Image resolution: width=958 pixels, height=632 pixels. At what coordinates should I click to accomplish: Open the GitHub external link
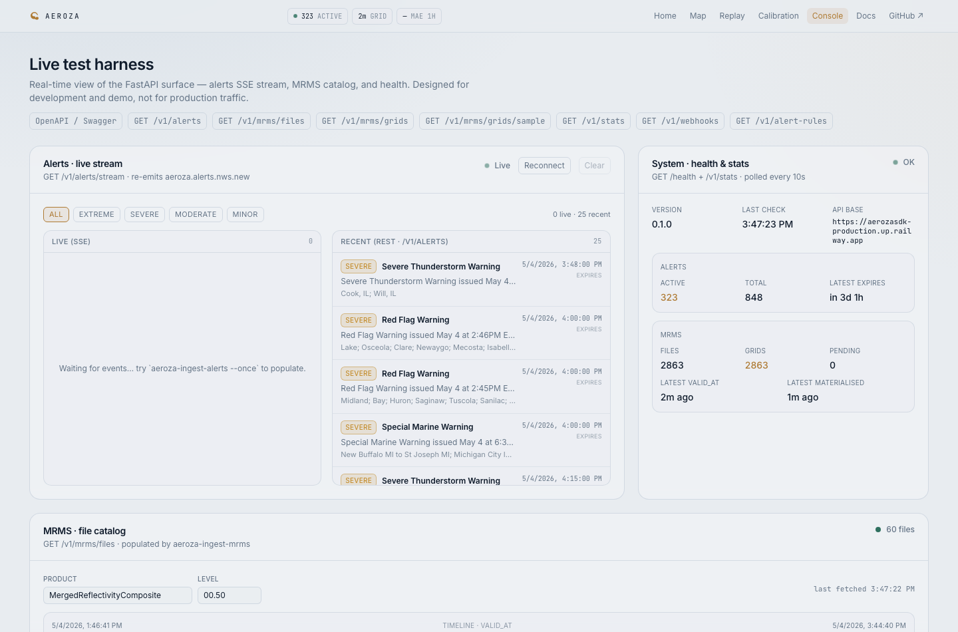tap(906, 16)
